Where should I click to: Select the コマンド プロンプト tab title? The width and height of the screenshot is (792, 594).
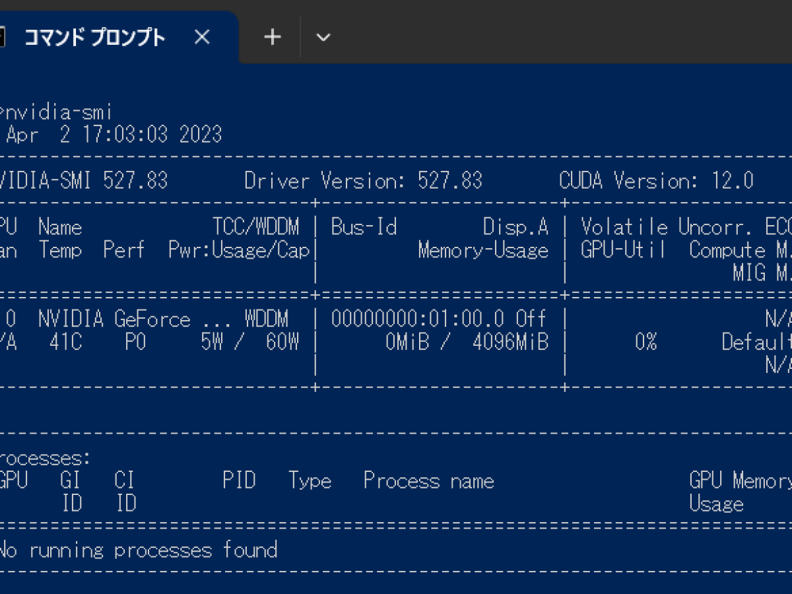[x=94, y=38]
